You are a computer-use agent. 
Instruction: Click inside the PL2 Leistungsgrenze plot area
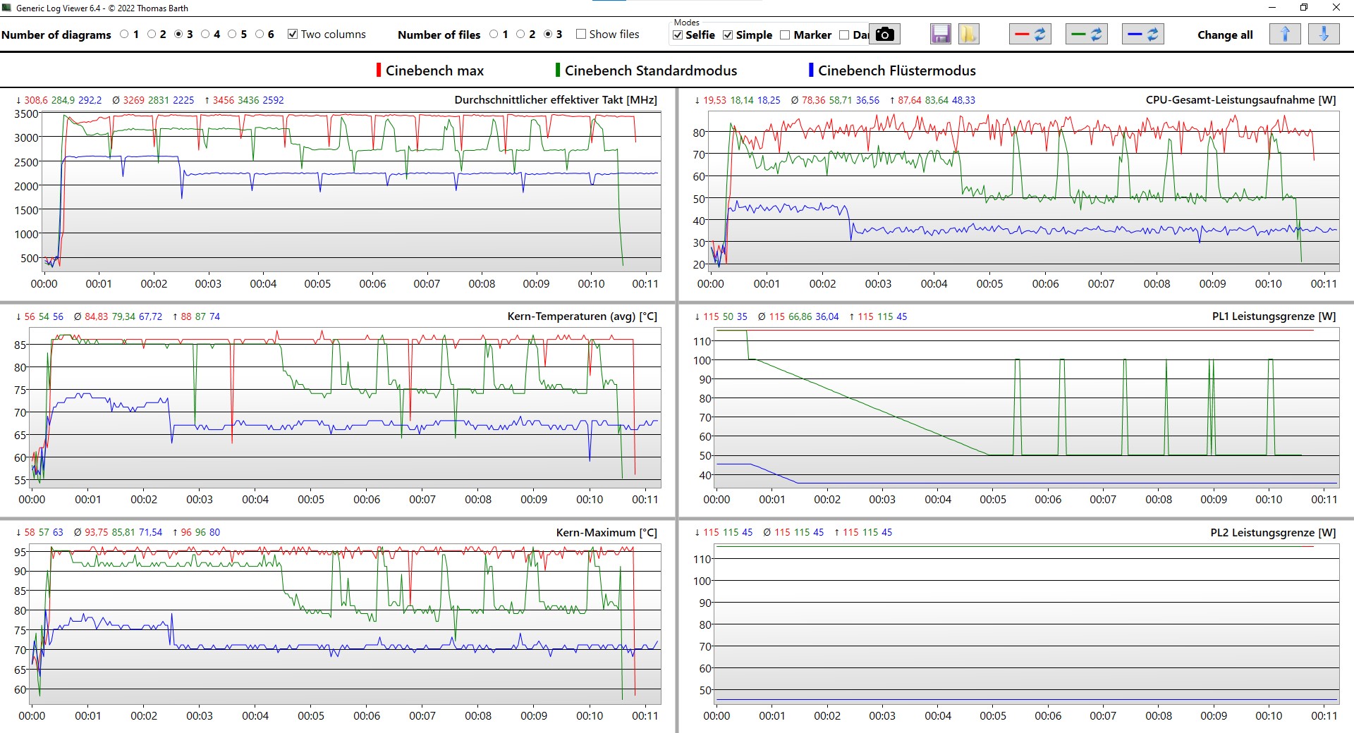(x=1027, y=623)
